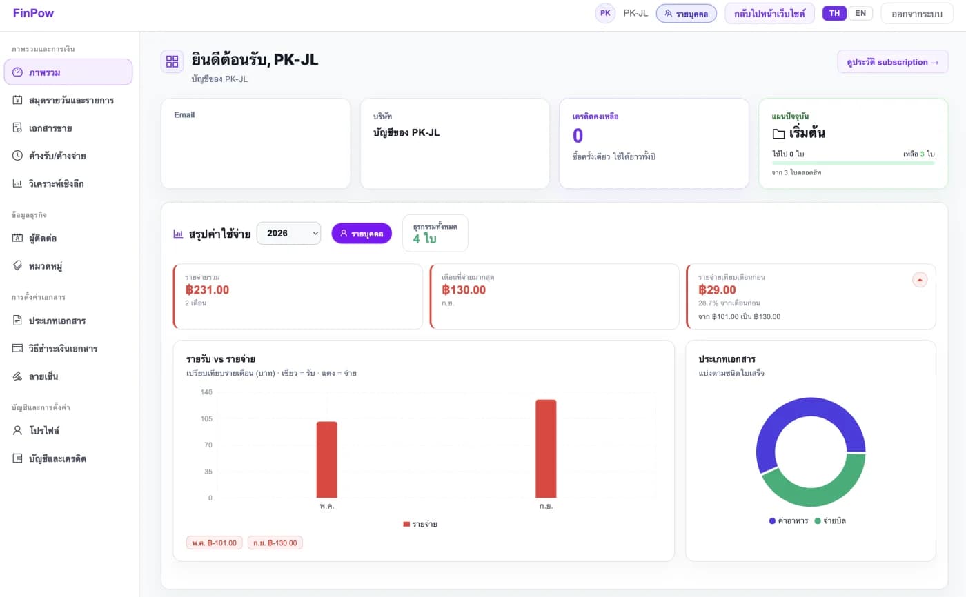
Task: Toggle the purple รายบุคคล filter in expense summary
Action: pos(362,233)
